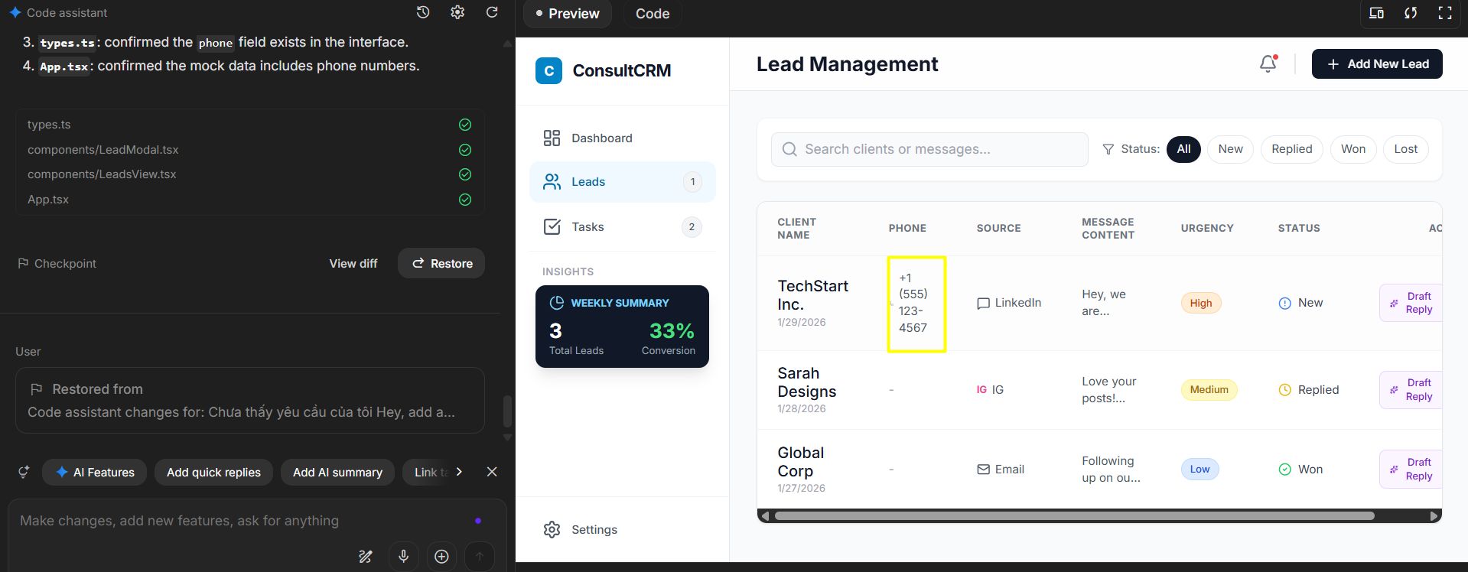The image size is (1468, 572).
Task: Select Add quick replies chip
Action: point(213,473)
